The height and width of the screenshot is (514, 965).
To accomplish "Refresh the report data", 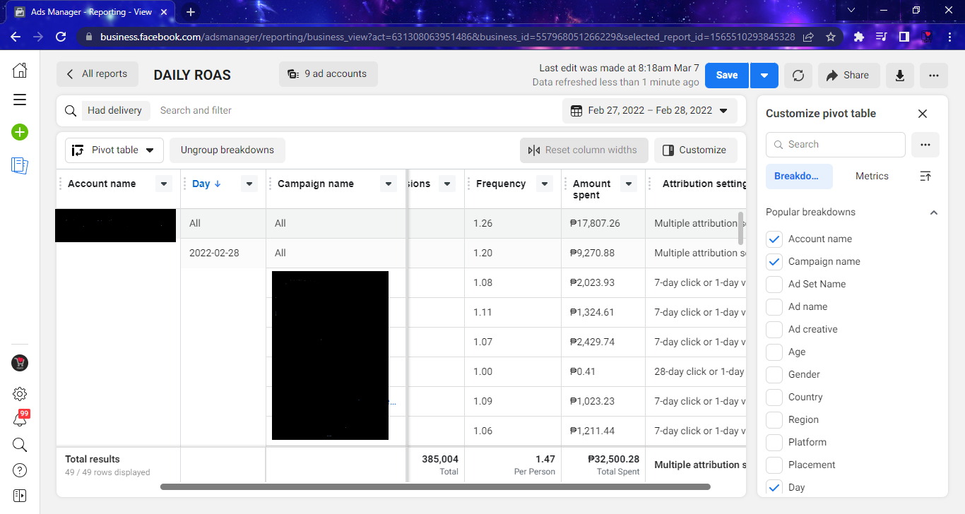I will [798, 76].
